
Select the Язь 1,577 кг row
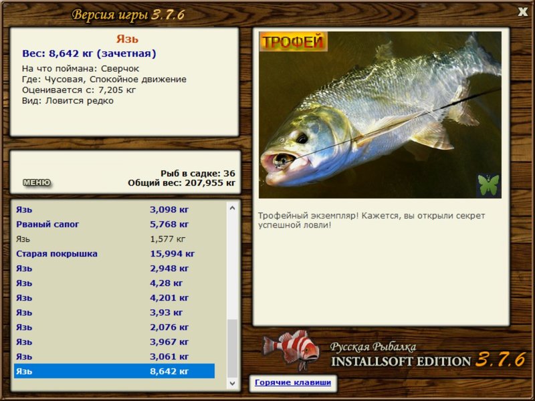[114, 239]
